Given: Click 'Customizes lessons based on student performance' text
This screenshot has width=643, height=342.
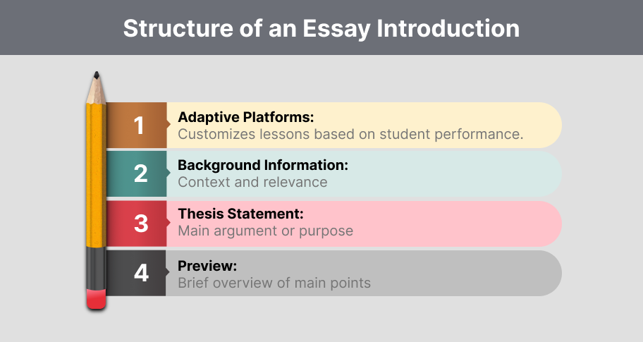Looking at the screenshot, I should [x=350, y=134].
